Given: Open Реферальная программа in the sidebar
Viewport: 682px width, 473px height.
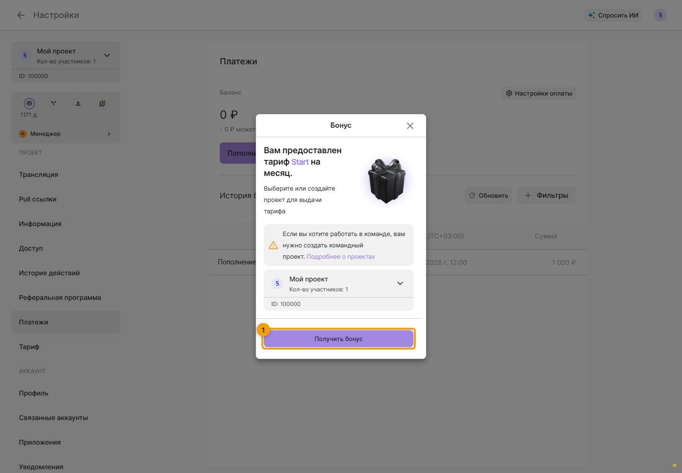Looking at the screenshot, I should tap(66, 298).
